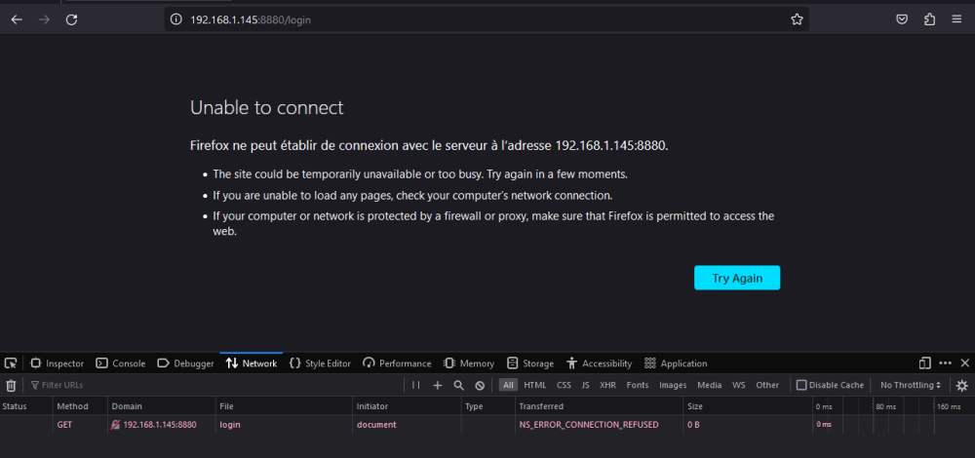Clear network log with the trash icon
The image size is (975, 458).
point(11,385)
